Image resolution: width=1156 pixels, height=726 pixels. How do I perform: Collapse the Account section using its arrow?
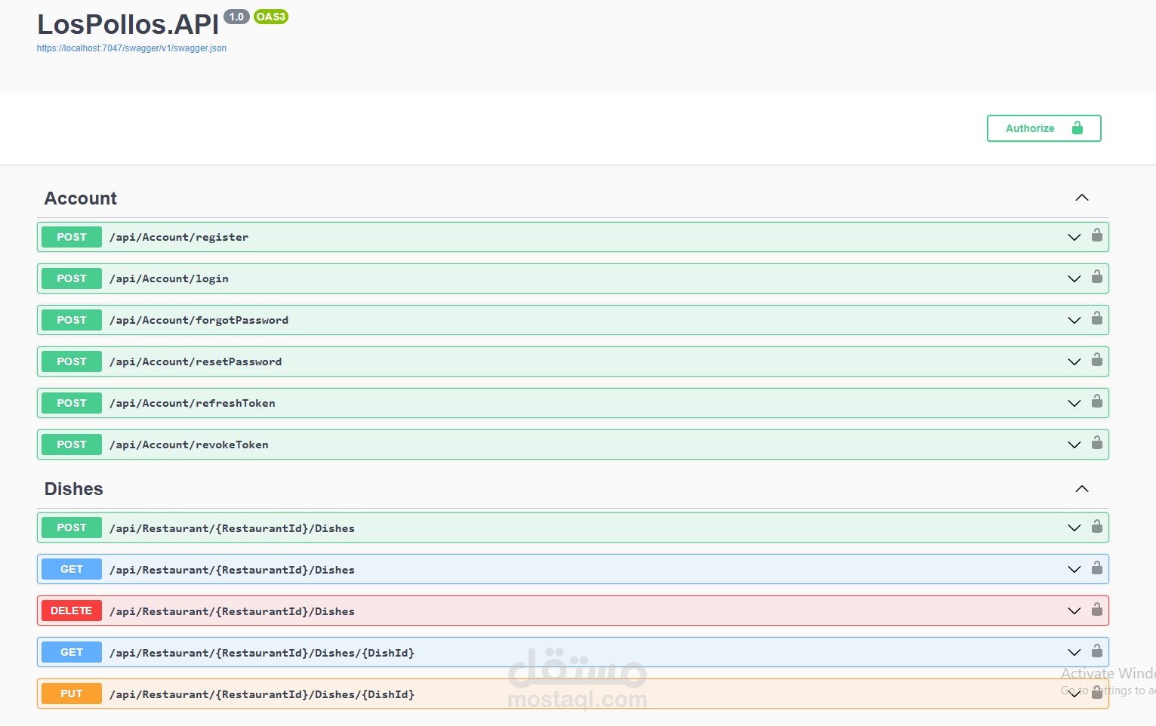pyautogui.click(x=1082, y=197)
